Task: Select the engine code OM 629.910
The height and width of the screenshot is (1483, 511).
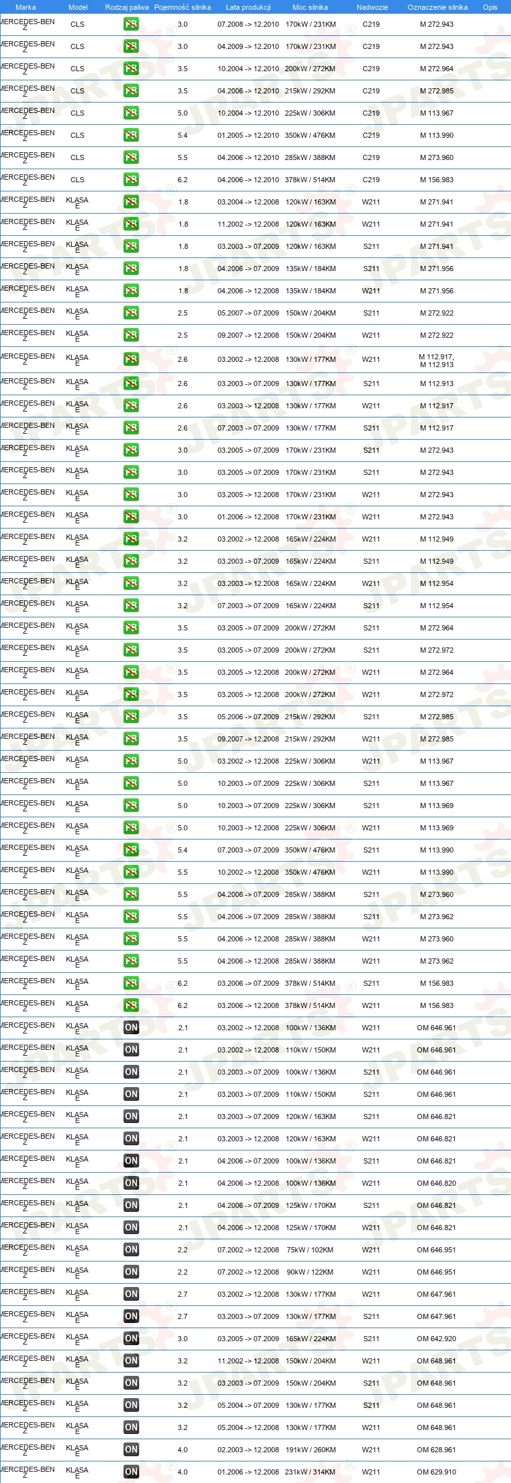Action: [x=437, y=1472]
